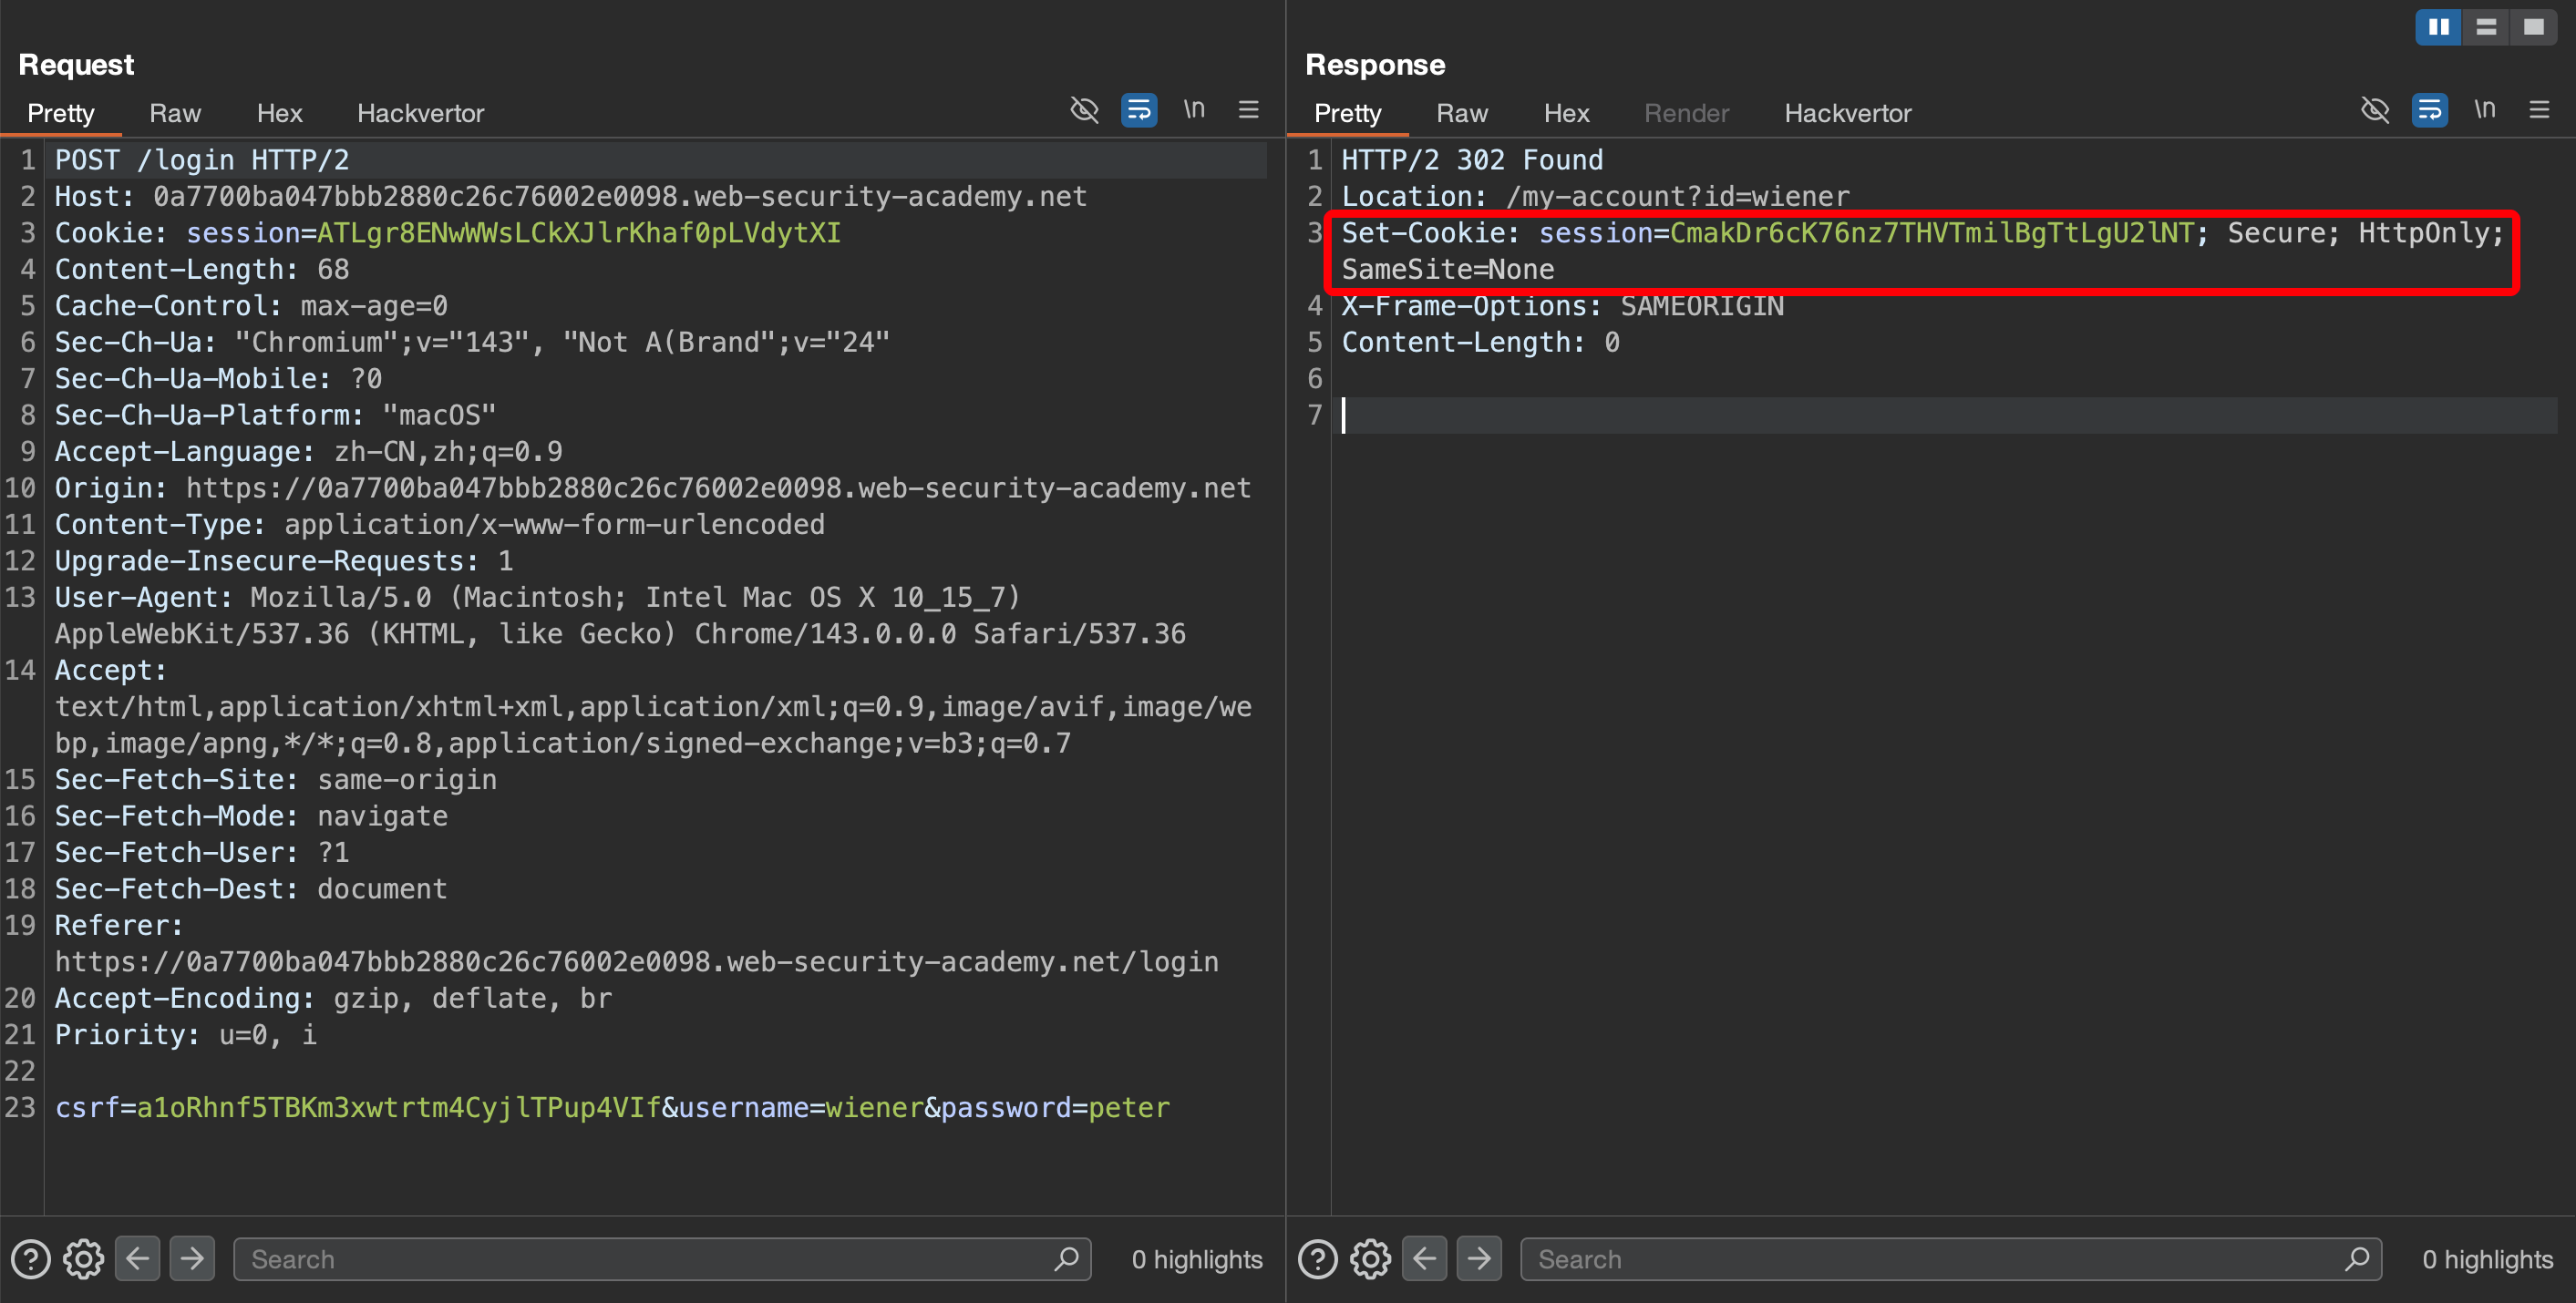
Task: Show newline characters in Response panel
Action: click(x=2485, y=110)
